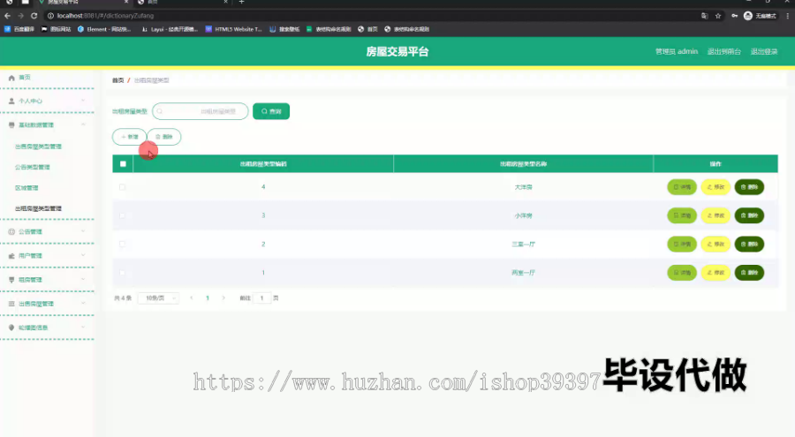
Task: Click table cell text 大洋房
Action: 523,187
